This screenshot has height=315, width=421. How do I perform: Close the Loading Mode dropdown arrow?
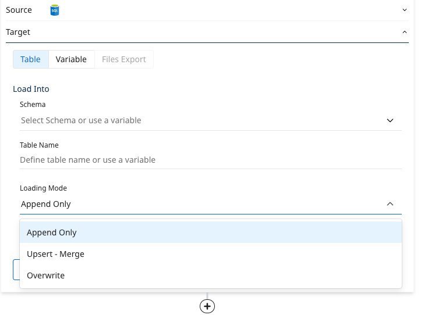click(390, 204)
